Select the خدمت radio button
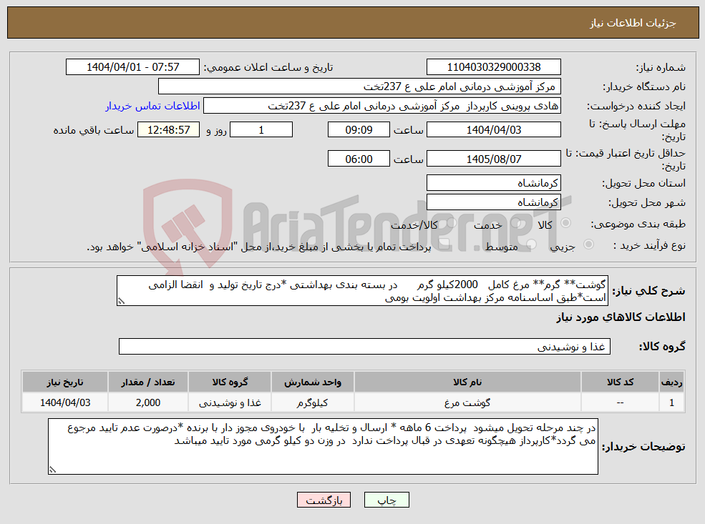 (x=516, y=223)
